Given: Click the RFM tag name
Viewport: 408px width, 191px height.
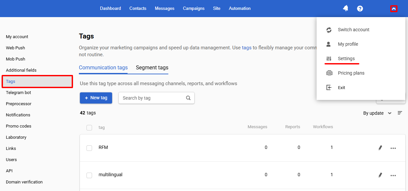Looking at the screenshot, I should coord(103,148).
